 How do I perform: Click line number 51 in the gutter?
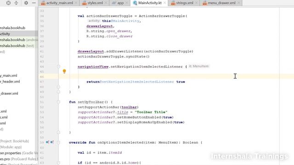pyautogui.click(x=42, y=102)
